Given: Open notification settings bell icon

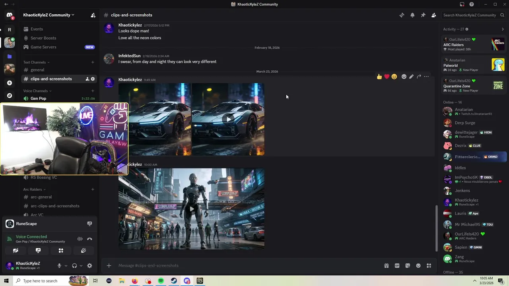Looking at the screenshot, I should tap(412, 15).
